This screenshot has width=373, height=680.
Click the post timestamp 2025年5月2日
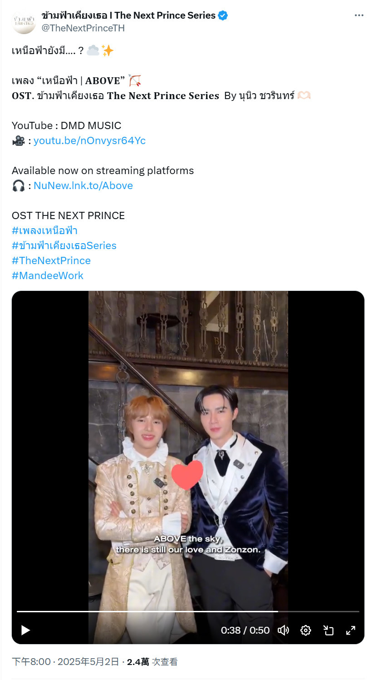pos(88,662)
